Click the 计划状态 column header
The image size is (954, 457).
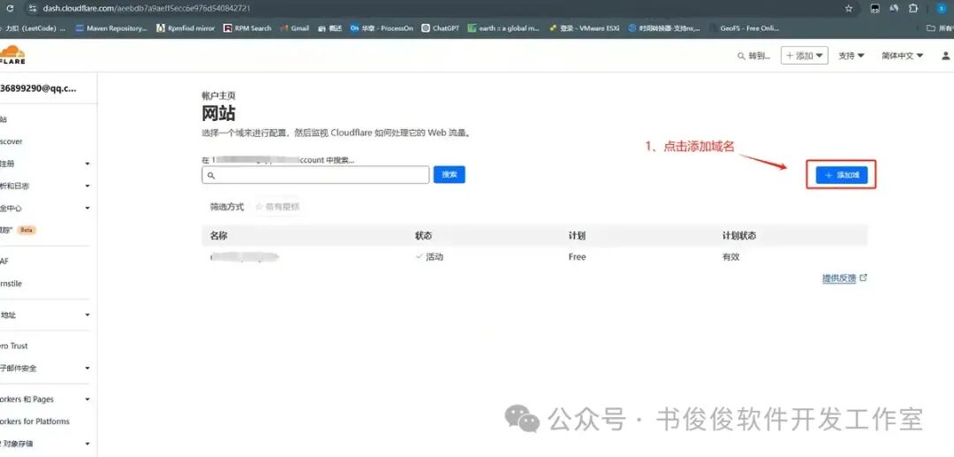pos(739,235)
